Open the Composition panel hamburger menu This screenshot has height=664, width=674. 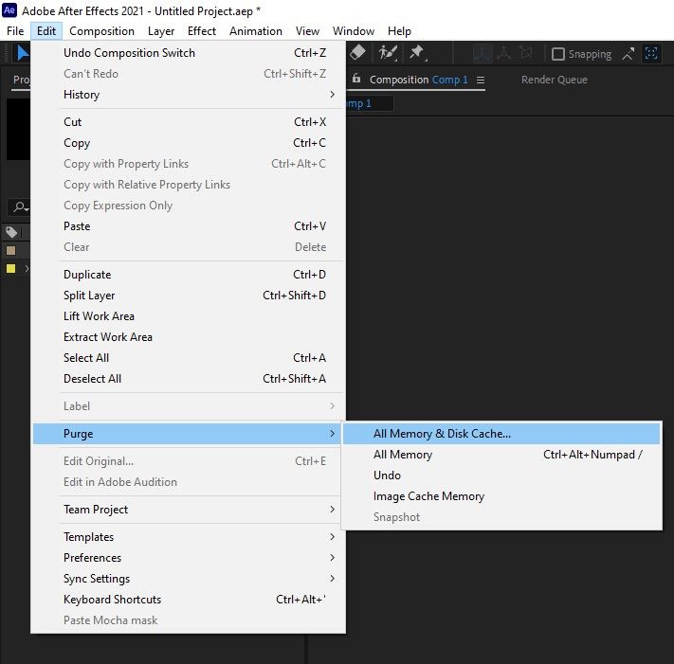point(481,80)
